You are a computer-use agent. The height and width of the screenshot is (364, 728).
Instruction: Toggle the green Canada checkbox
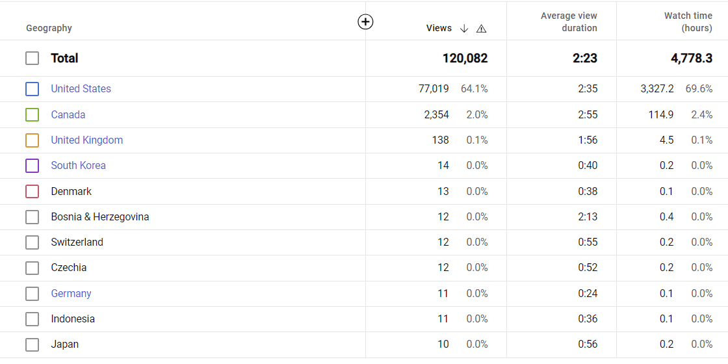click(x=32, y=114)
